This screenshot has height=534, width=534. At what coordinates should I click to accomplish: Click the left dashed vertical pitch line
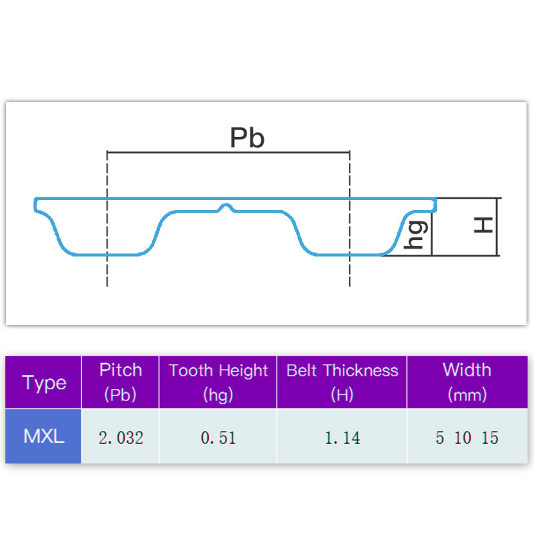107,267
